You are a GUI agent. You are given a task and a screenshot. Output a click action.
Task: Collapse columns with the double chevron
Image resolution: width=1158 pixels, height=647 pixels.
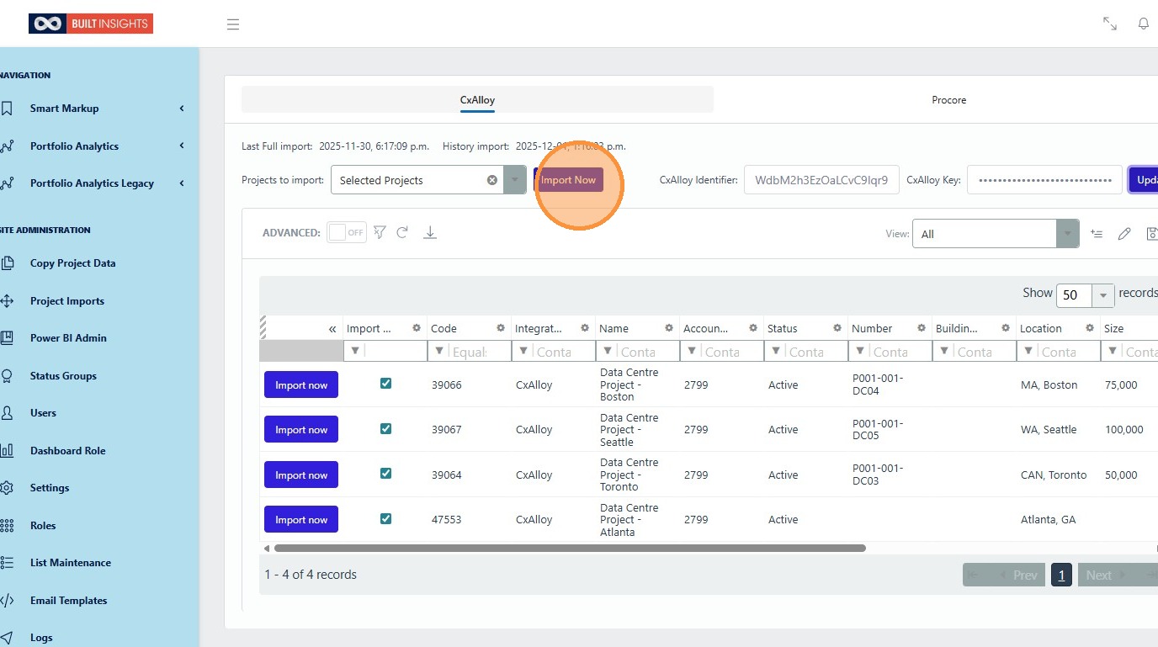click(332, 329)
